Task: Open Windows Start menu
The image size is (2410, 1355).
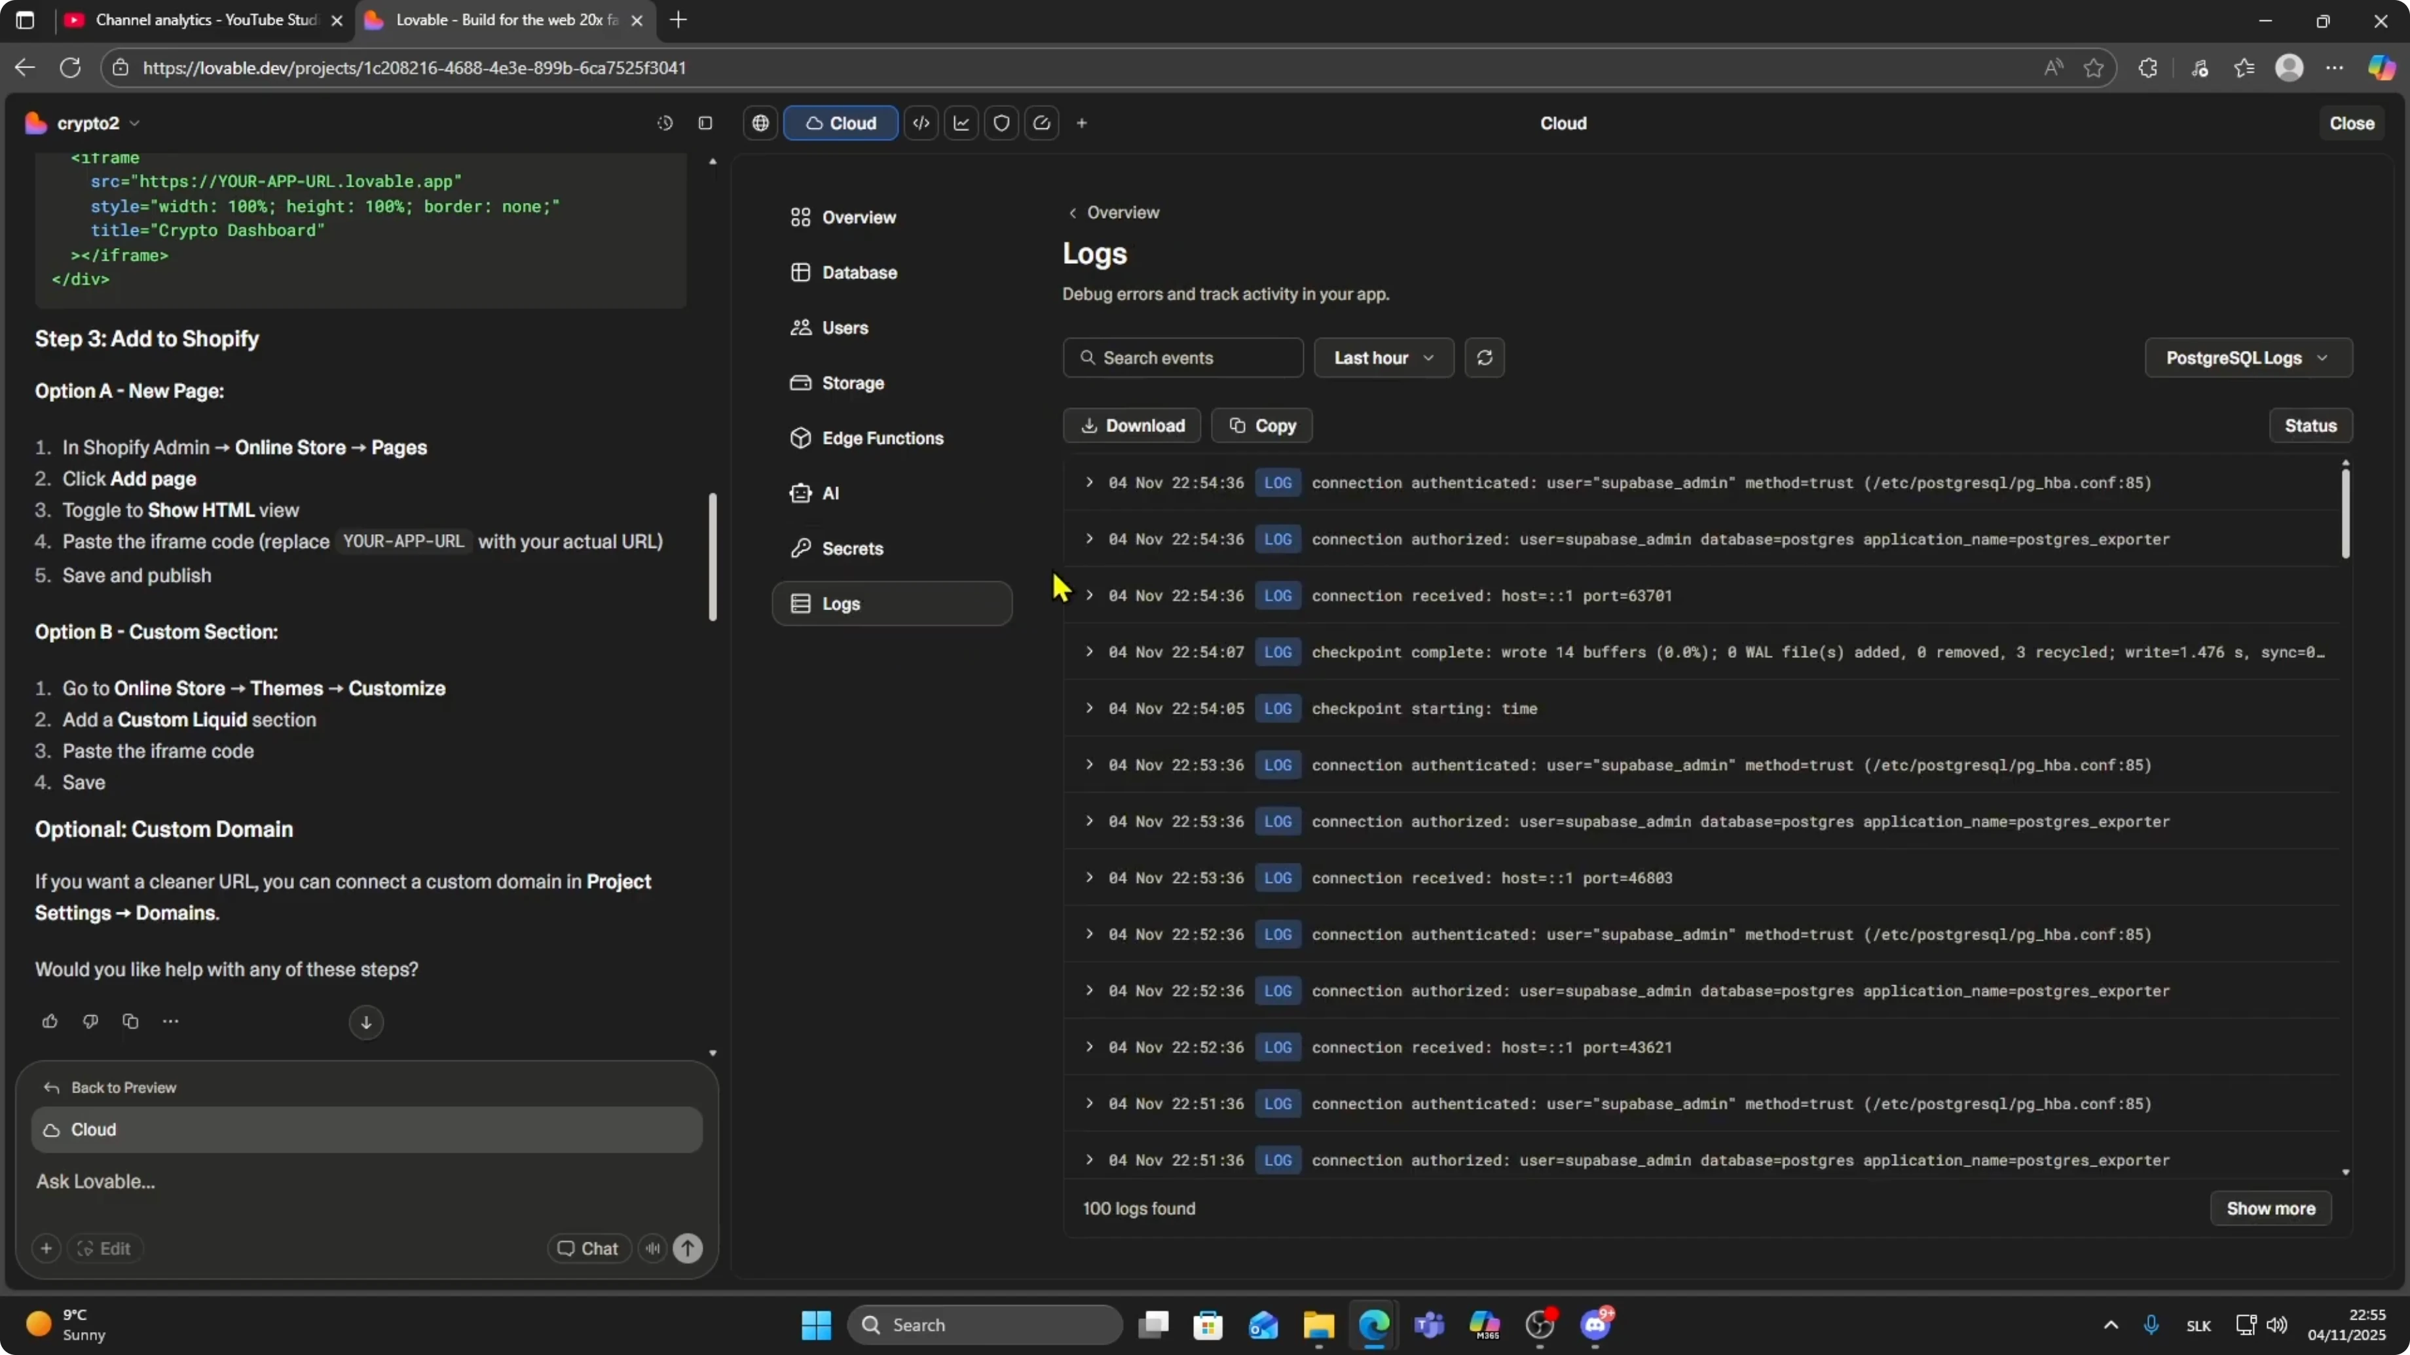Action: 816,1325
